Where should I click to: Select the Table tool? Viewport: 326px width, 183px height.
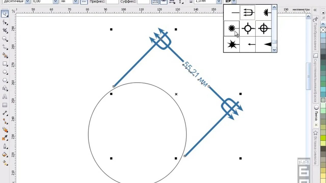coord(5,105)
